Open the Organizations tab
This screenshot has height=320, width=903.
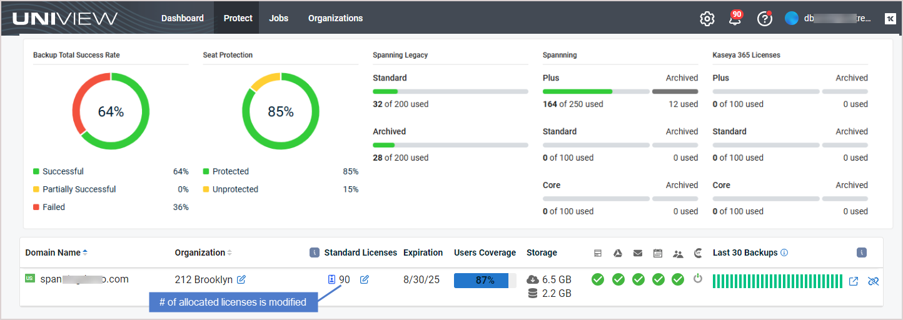[335, 18]
